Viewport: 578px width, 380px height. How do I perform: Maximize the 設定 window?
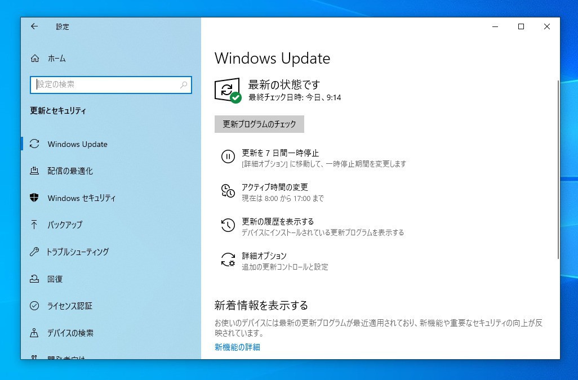[521, 26]
